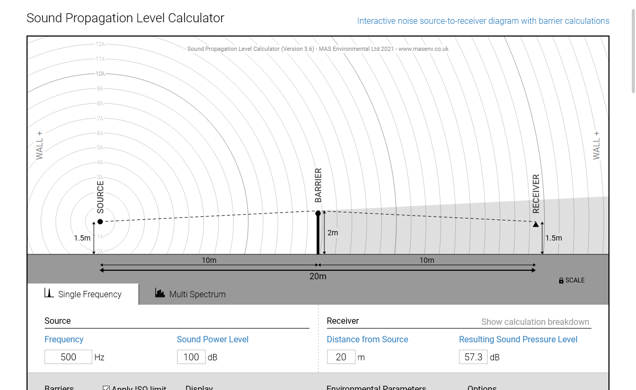Click the 2m barrier height label
This screenshot has height=390, width=636.
click(x=333, y=233)
